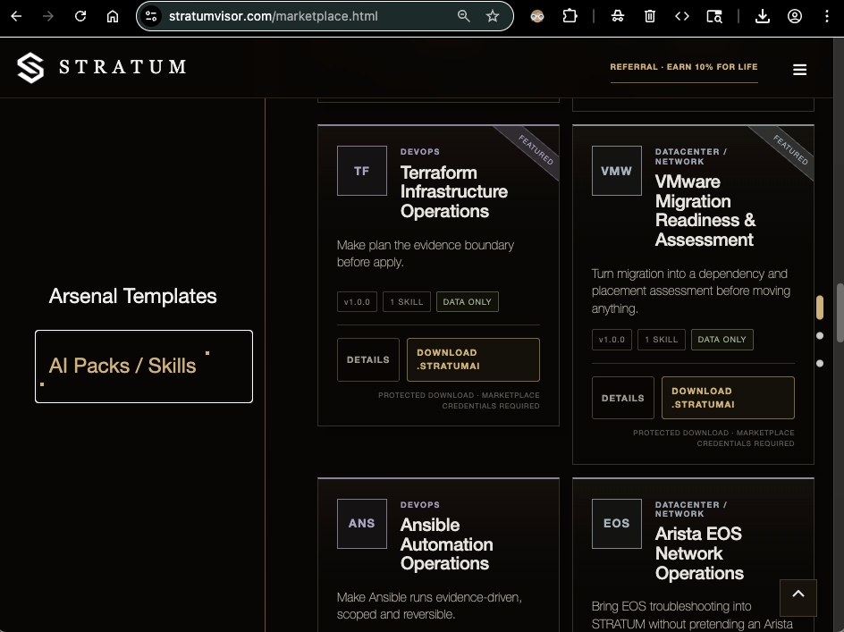The image size is (844, 632).
Task: Open the hamburger navigation menu
Action: pyautogui.click(x=799, y=70)
